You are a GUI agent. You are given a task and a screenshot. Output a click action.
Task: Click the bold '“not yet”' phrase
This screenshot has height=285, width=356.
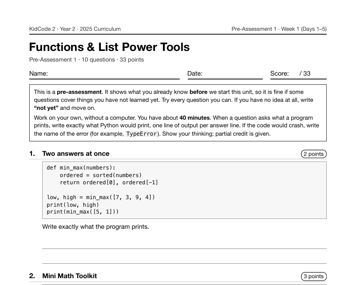(46, 108)
